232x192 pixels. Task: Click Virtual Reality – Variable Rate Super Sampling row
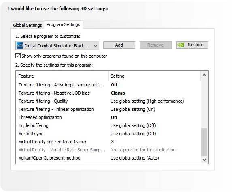coord(109,150)
